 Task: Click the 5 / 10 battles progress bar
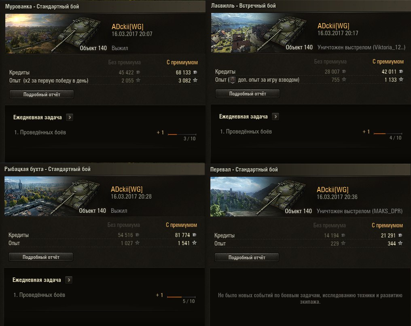(x=181, y=297)
